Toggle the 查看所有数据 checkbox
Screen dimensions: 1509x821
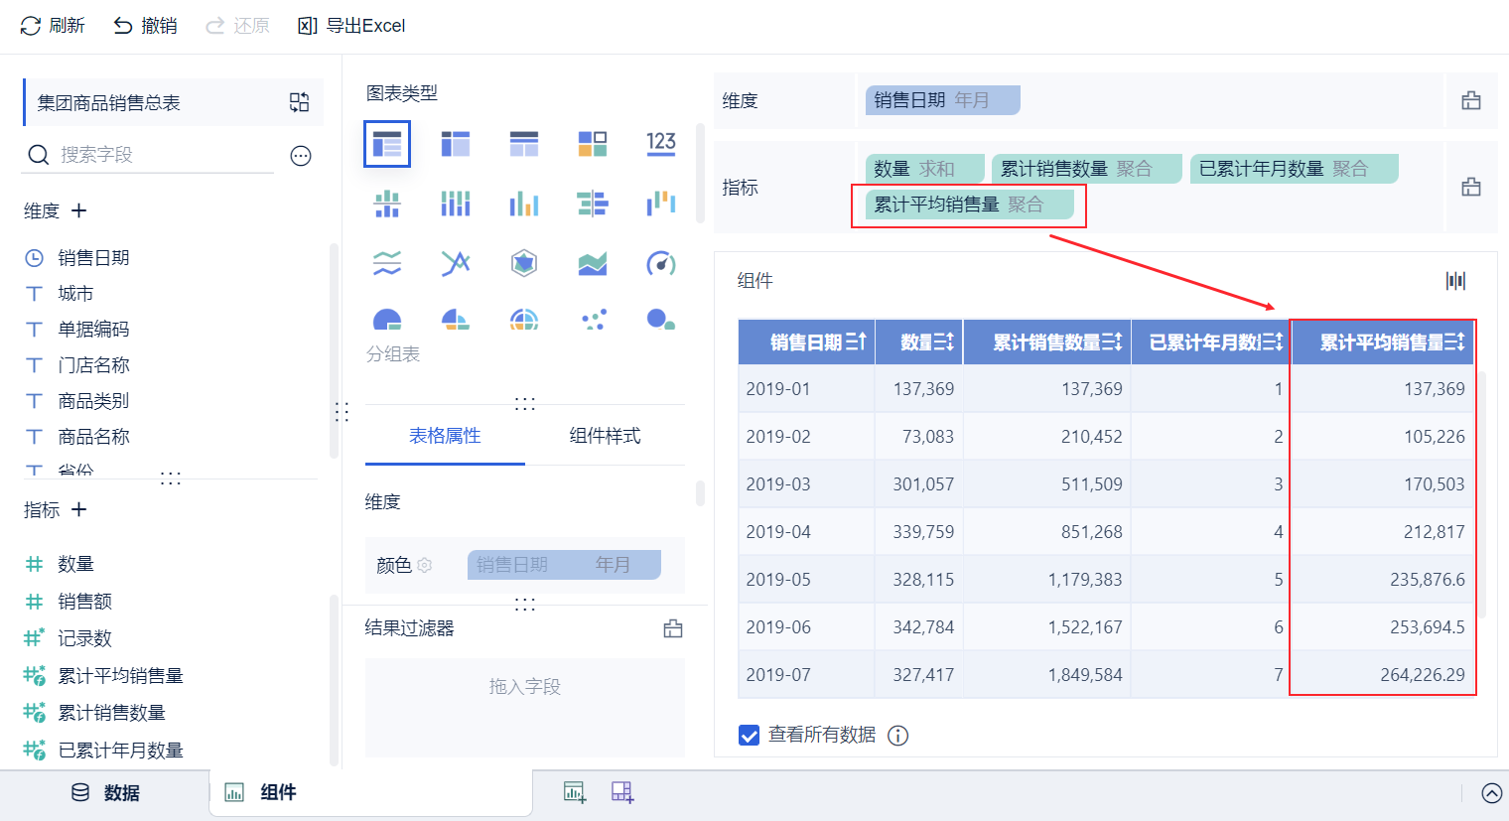750,735
